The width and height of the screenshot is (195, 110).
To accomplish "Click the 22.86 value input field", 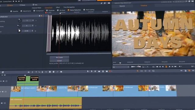I will tap(27, 31).
